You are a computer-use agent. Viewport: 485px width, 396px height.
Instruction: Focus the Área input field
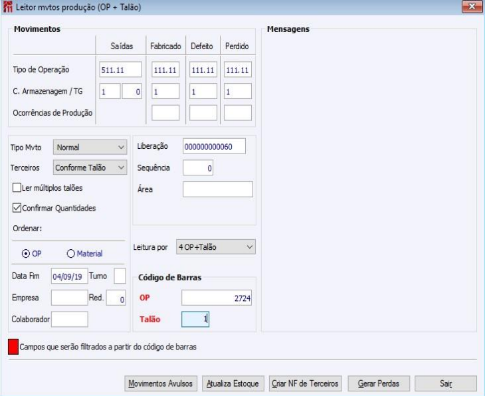[218, 189]
